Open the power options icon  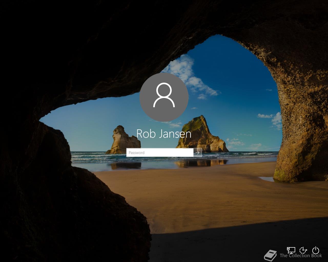click(x=316, y=250)
